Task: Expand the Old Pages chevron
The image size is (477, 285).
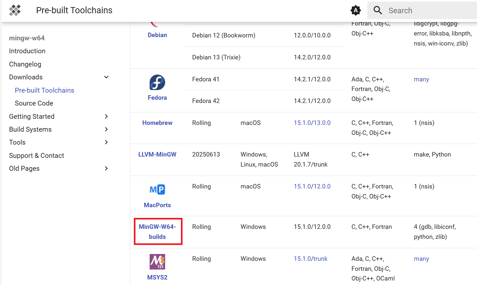Action: pos(106,168)
